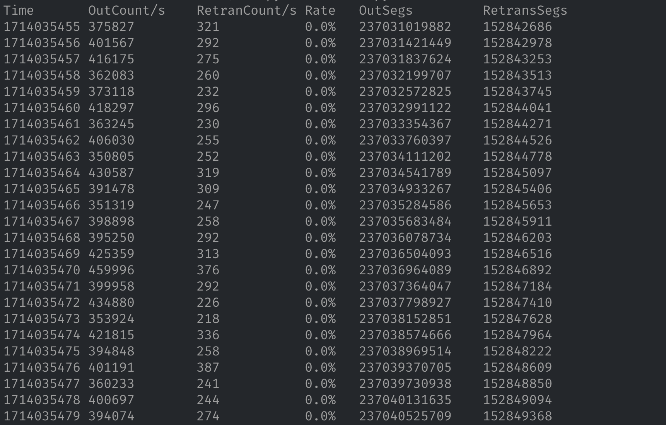Click the RetranCount/s column header
Viewport: 666px width, 425px height.
[x=247, y=10]
